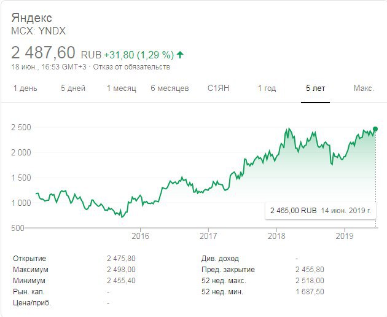Screen dimensions: 387x317
Task: Click the day high value 2 498,00
Action: pos(121,270)
